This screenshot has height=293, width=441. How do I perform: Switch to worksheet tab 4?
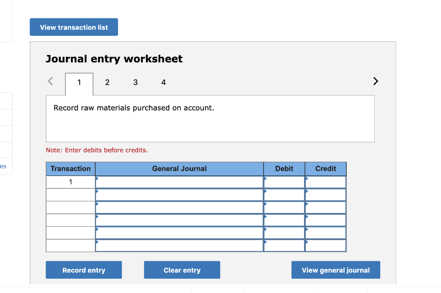point(163,83)
